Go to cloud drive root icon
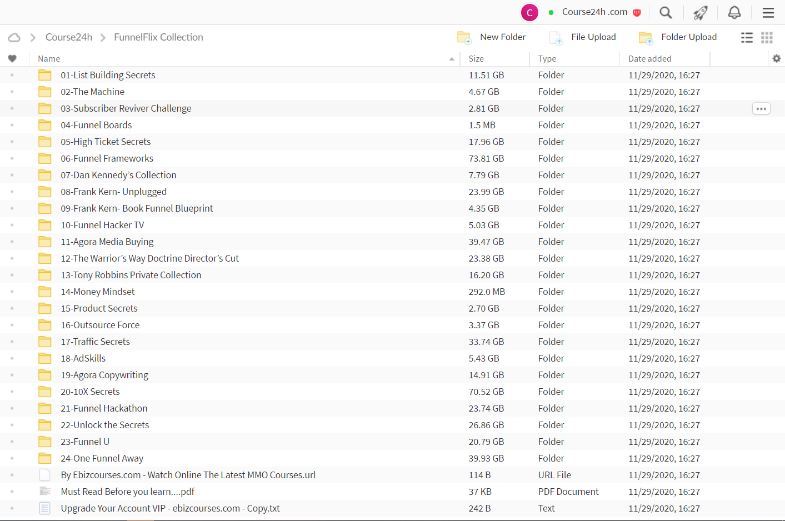 click(x=14, y=37)
